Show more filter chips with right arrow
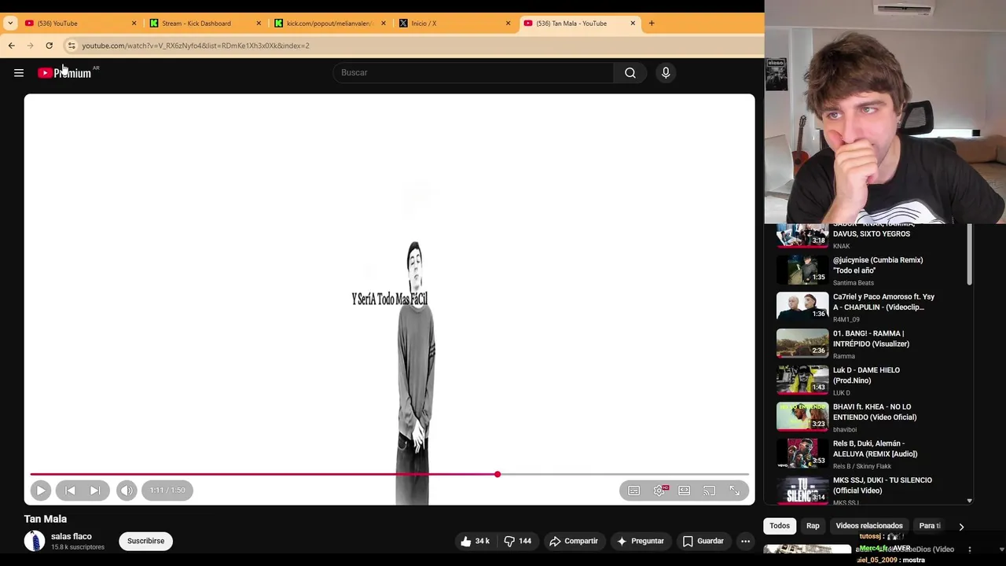The image size is (1006, 566). 961,527
